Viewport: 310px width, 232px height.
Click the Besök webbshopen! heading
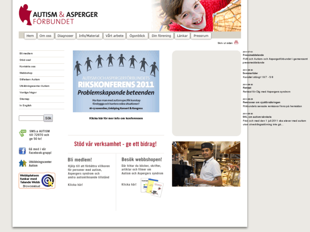(x=142, y=159)
